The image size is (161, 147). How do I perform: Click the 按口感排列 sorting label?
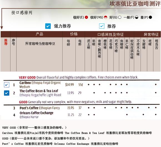[22, 13]
